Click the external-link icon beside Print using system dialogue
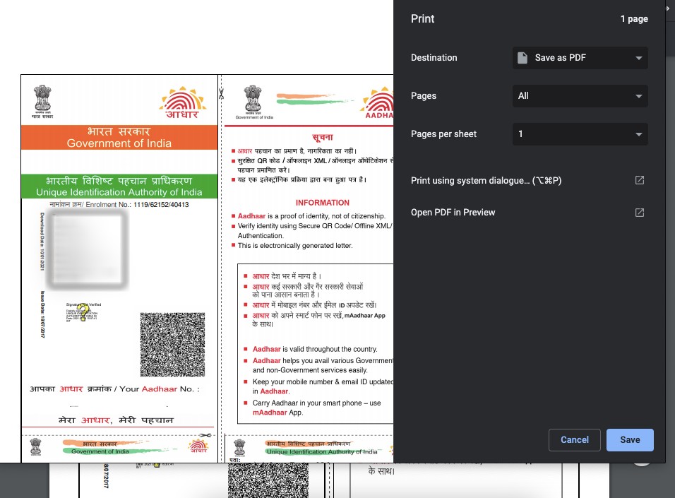Screen dimensions: 675x498 point(640,180)
